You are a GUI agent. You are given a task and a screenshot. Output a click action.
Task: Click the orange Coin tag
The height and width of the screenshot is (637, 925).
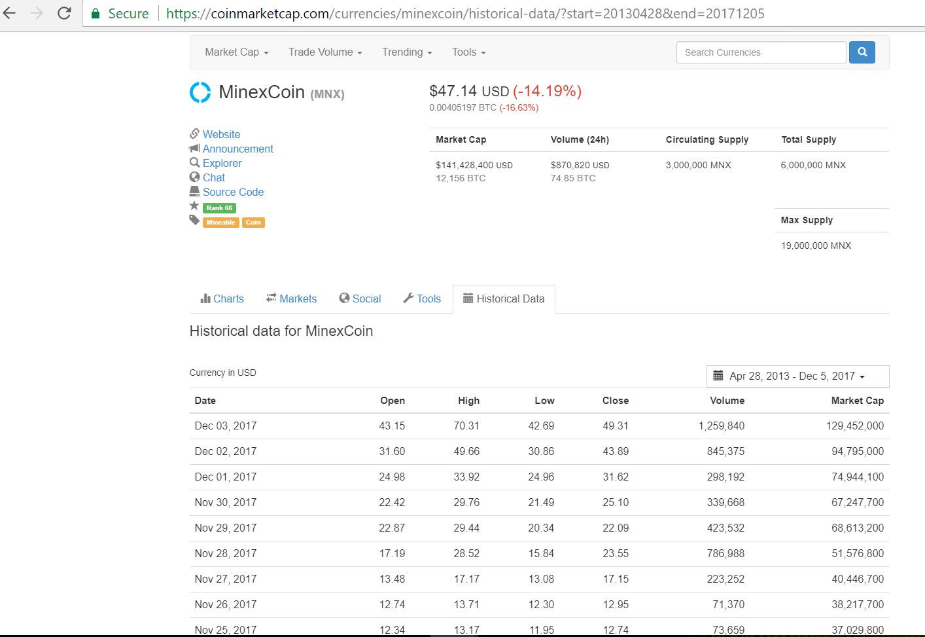pos(253,223)
